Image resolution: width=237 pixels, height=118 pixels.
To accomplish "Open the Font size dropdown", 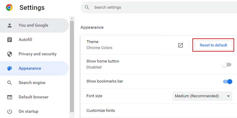I will point(202,96).
